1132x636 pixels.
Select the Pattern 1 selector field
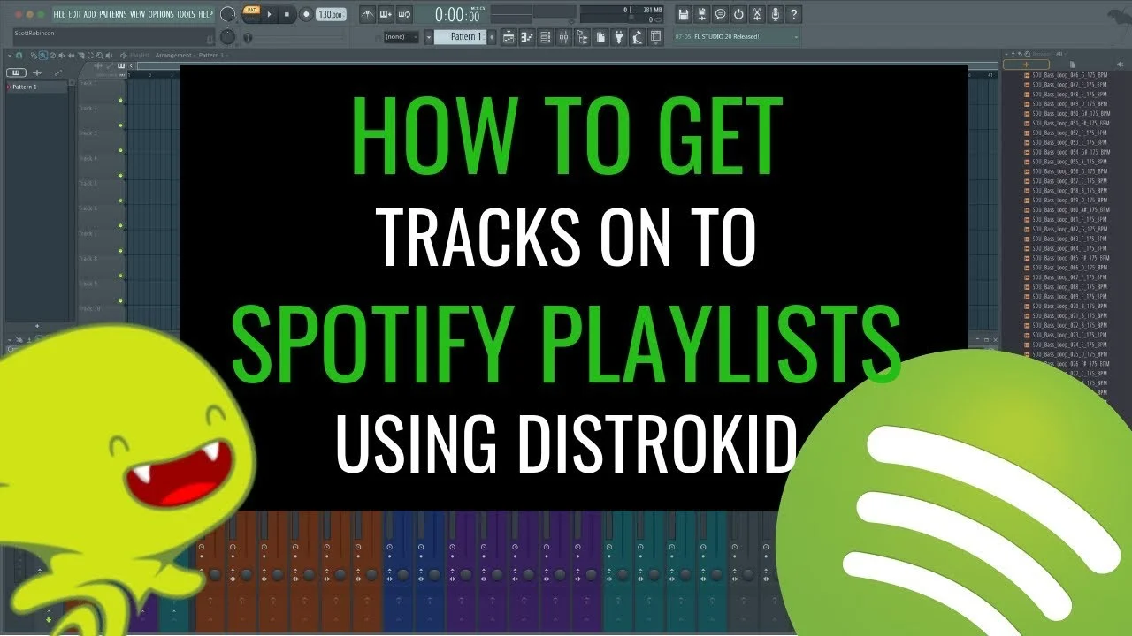460,37
